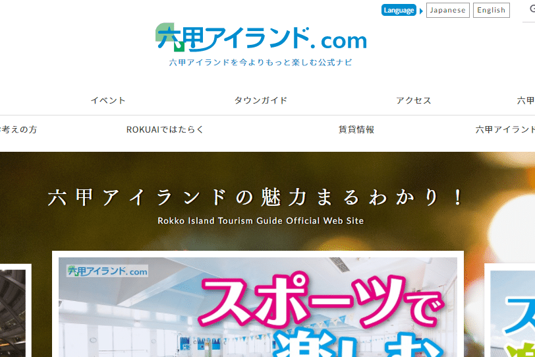Open the ROKUAIではたらく menu item
This screenshot has height=357, width=535.
tap(165, 129)
